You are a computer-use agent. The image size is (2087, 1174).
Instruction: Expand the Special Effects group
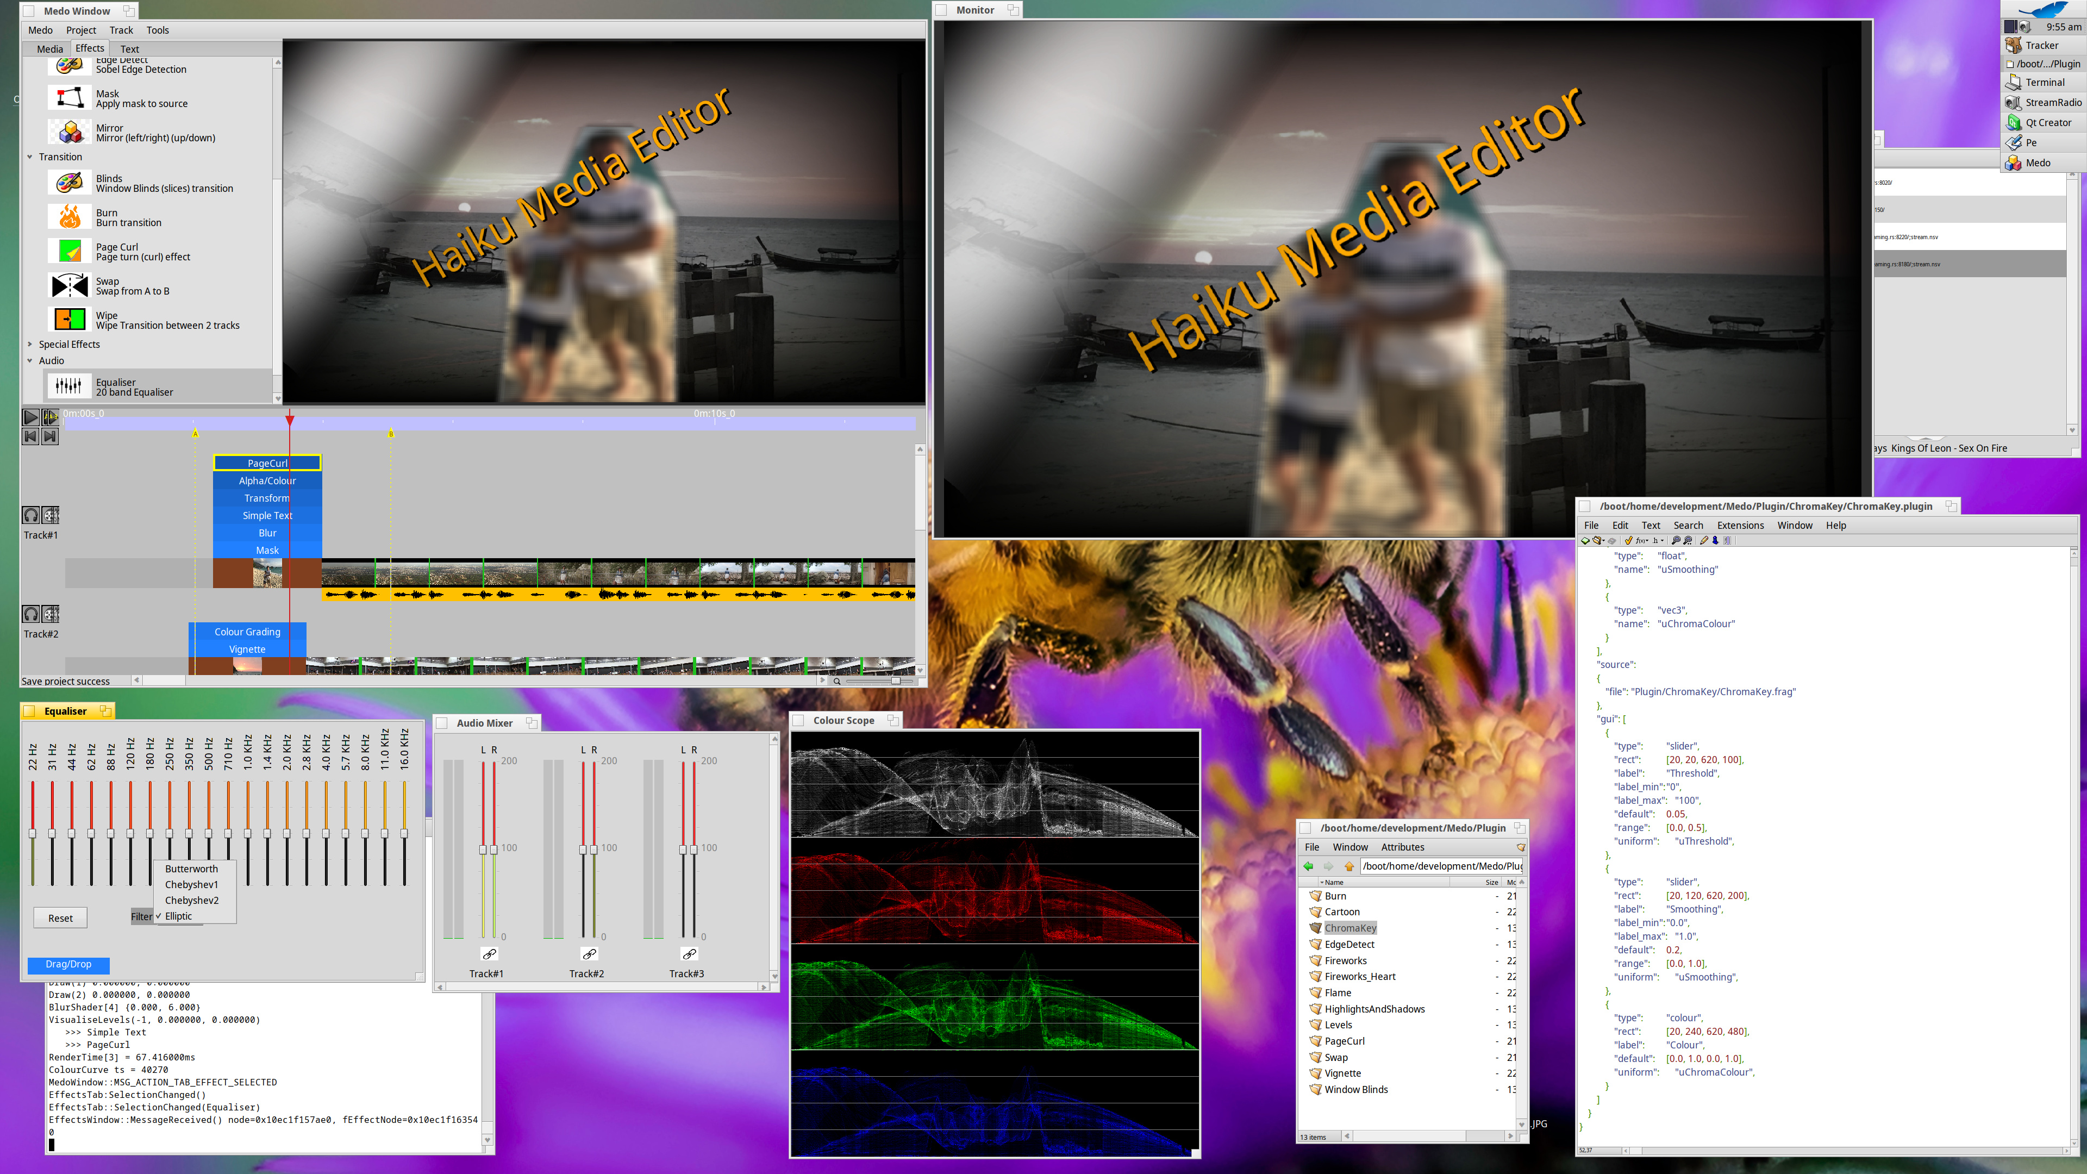coord(30,345)
